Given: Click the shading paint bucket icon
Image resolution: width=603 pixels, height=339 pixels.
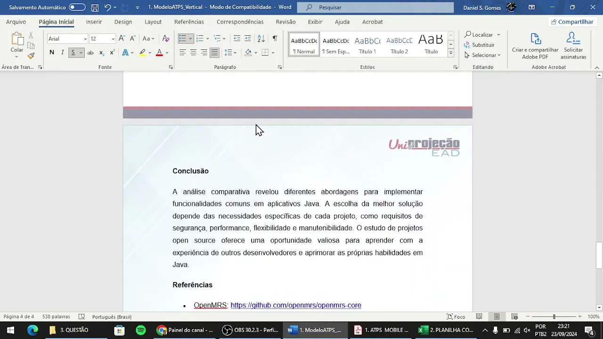Looking at the screenshot, I should 248,53.
